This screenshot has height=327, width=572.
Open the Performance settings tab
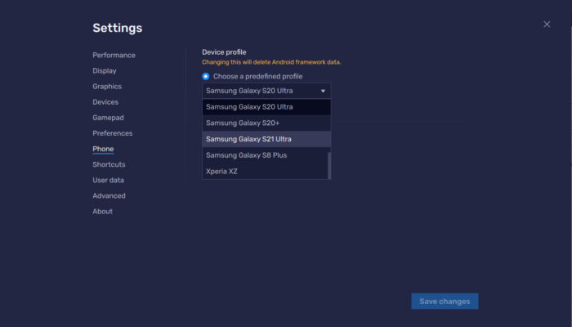click(114, 55)
